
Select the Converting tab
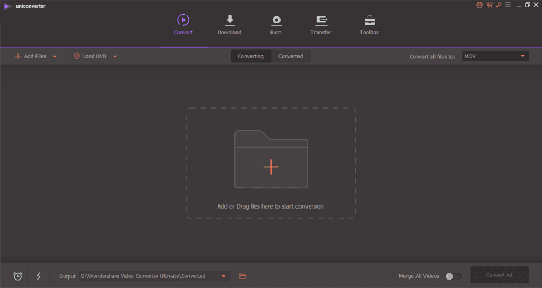point(250,56)
